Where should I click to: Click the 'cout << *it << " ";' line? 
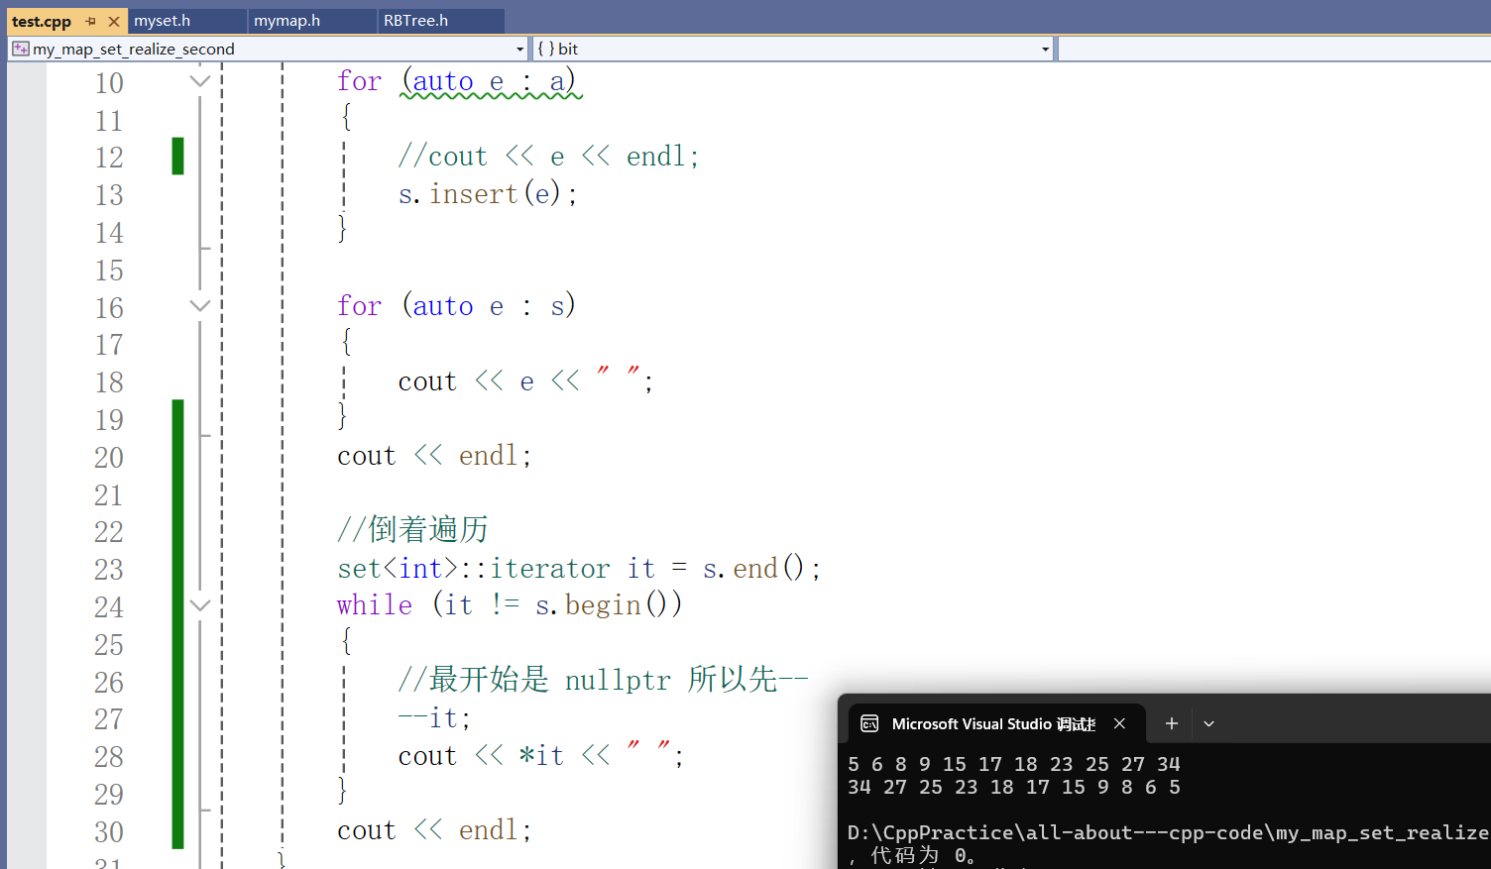pyautogui.click(x=540, y=756)
